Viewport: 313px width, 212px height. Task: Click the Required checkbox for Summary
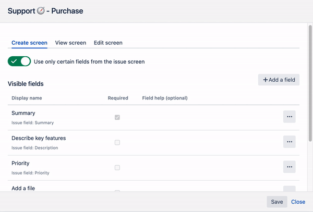tap(117, 117)
